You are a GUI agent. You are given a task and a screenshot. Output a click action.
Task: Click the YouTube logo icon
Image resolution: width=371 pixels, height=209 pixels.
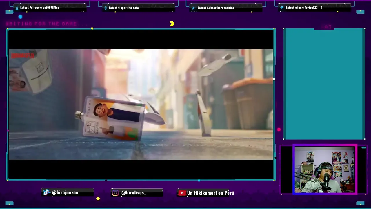coord(182,193)
